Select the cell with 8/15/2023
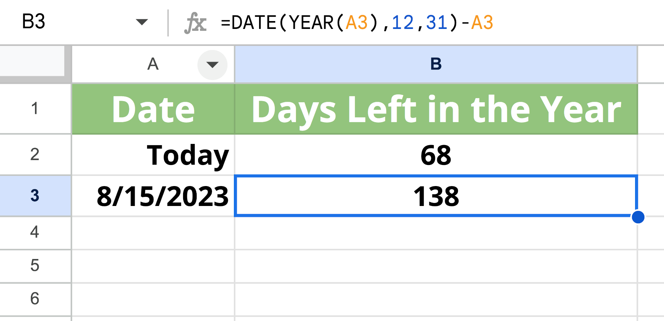Image resolution: width=664 pixels, height=321 pixels. pyautogui.click(x=153, y=195)
